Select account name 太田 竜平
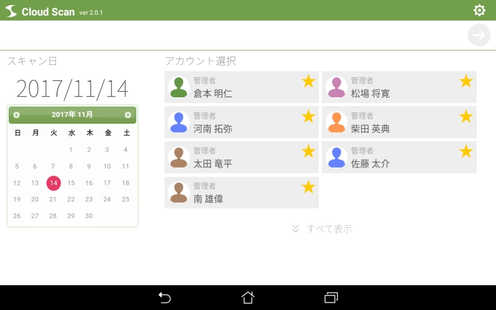Screen dimensions: 496x310 [213, 164]
